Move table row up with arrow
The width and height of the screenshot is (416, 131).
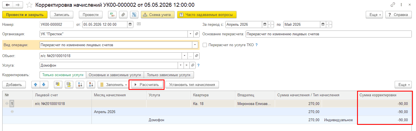click(x=36, y=84)
